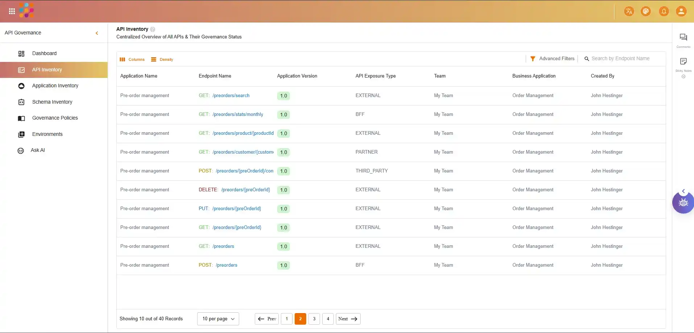
Task: Open the app launcher grid icon
Action: point(12,11)
